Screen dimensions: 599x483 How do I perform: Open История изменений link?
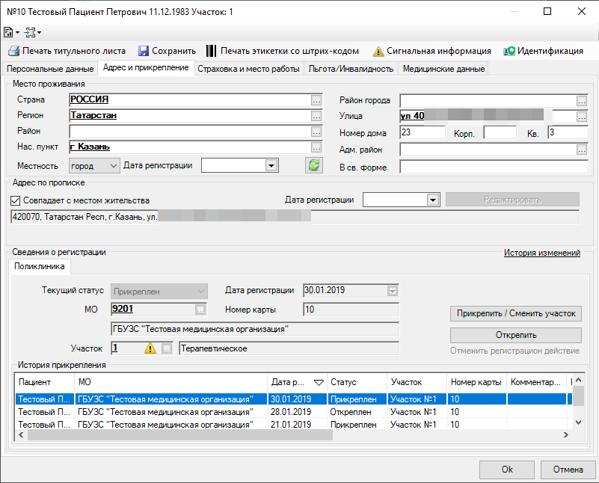coord(541,253)
